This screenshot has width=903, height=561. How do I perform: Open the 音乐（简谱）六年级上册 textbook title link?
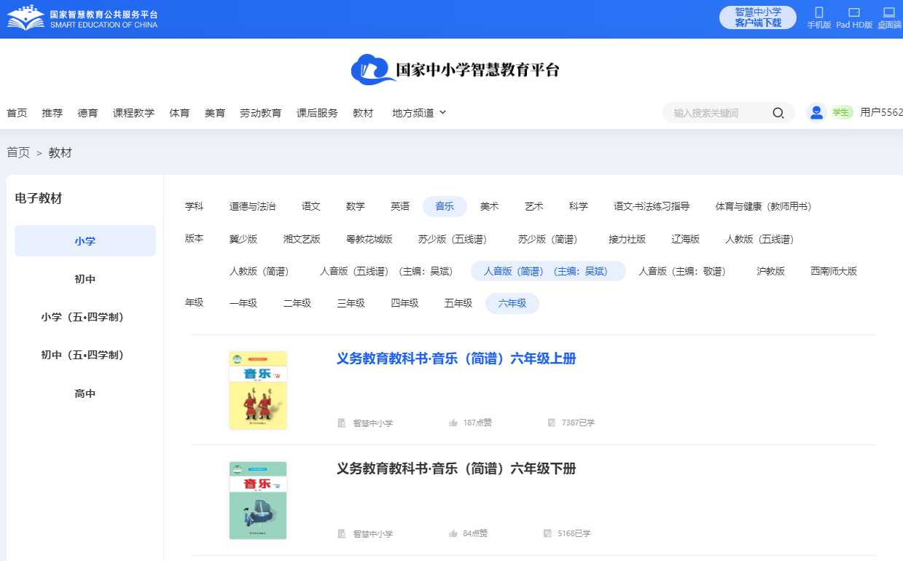point(456,358)
